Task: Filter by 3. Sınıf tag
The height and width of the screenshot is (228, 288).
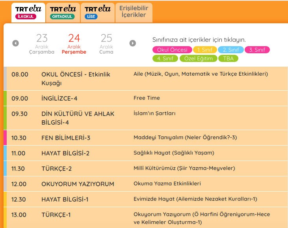Action: pyautogui.click(x=257, y=50)
